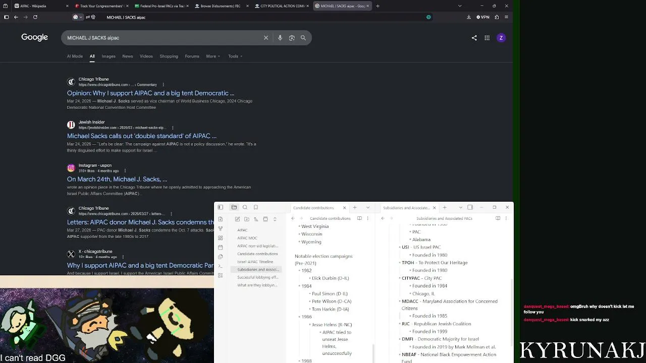Image resolution: width=646 pixels, height=363 pixels.
Task: Create a new note in notes app
Action: coord(237,219)
